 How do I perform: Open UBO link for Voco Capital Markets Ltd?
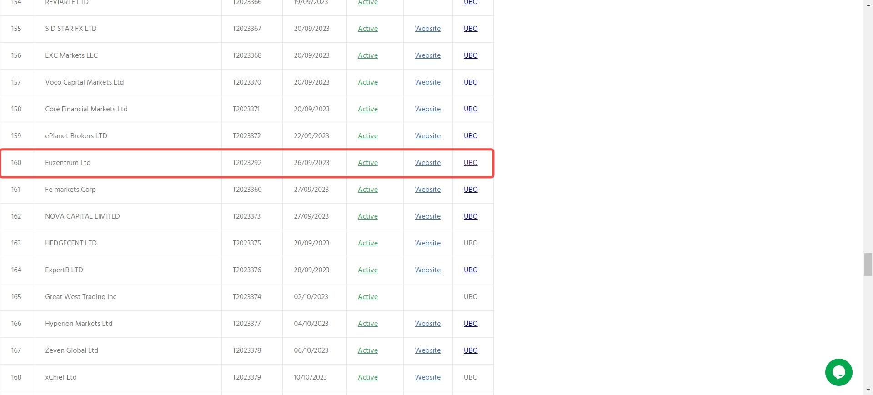point(471,82)
